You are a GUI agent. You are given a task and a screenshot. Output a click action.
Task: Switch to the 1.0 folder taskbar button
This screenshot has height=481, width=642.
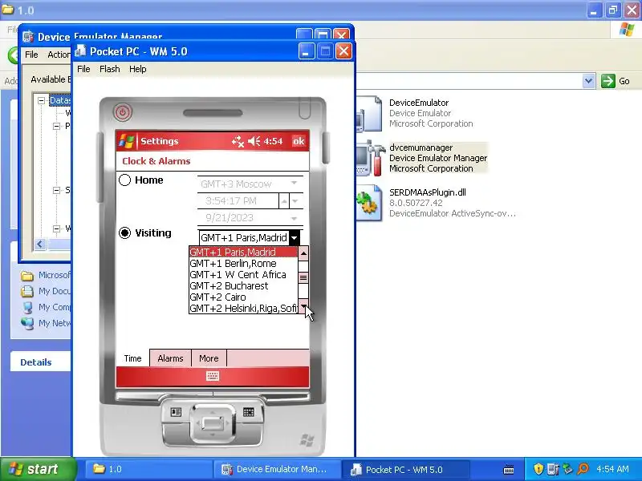[x=148, y=469]
